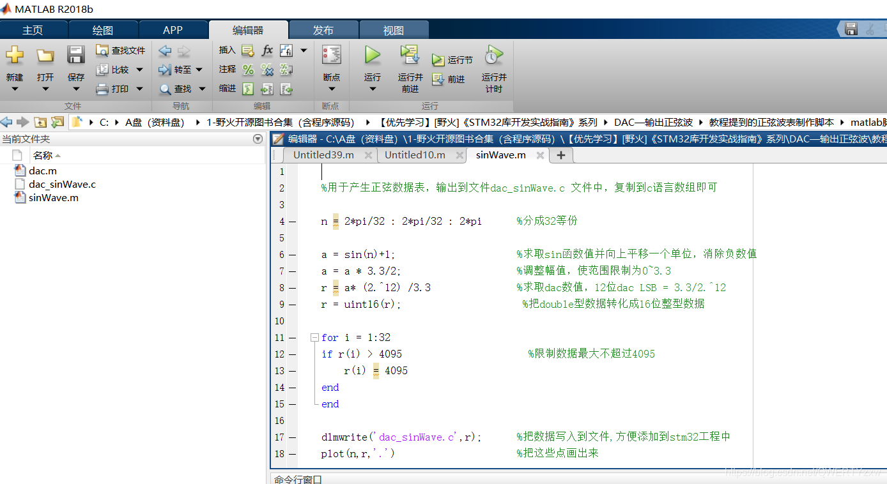The height and width of the screenshot is (484, 887).
Task: Click address bar back arrow
Action: pos(6,122)
